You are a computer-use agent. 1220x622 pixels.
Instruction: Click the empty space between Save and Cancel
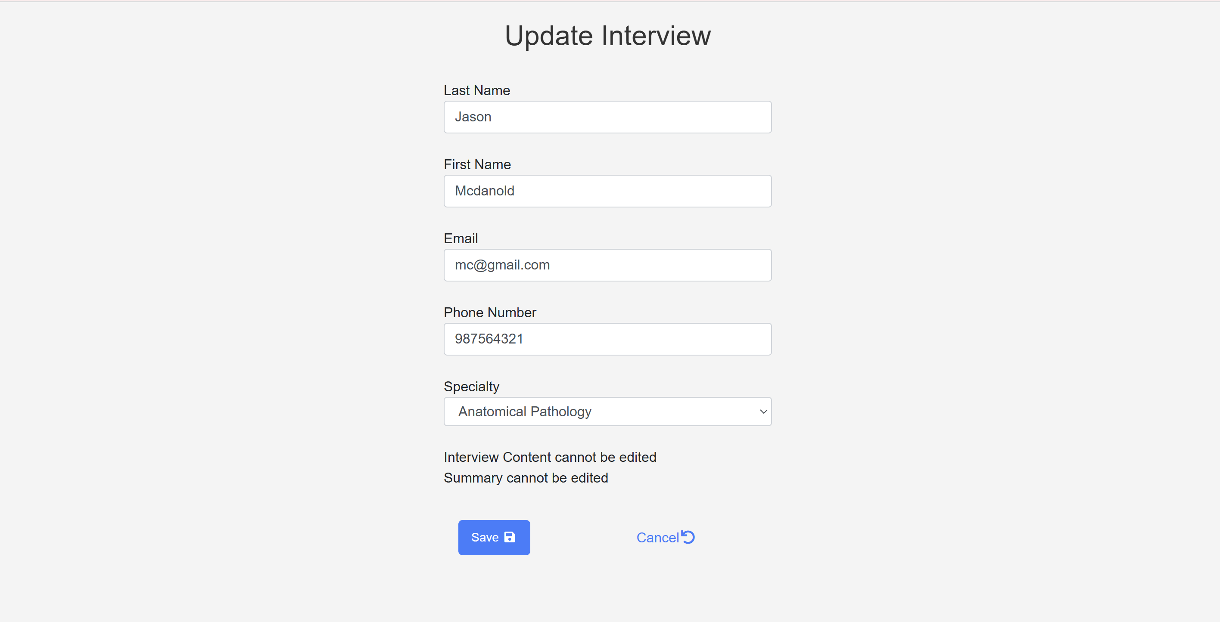click(x=583, y=538)
